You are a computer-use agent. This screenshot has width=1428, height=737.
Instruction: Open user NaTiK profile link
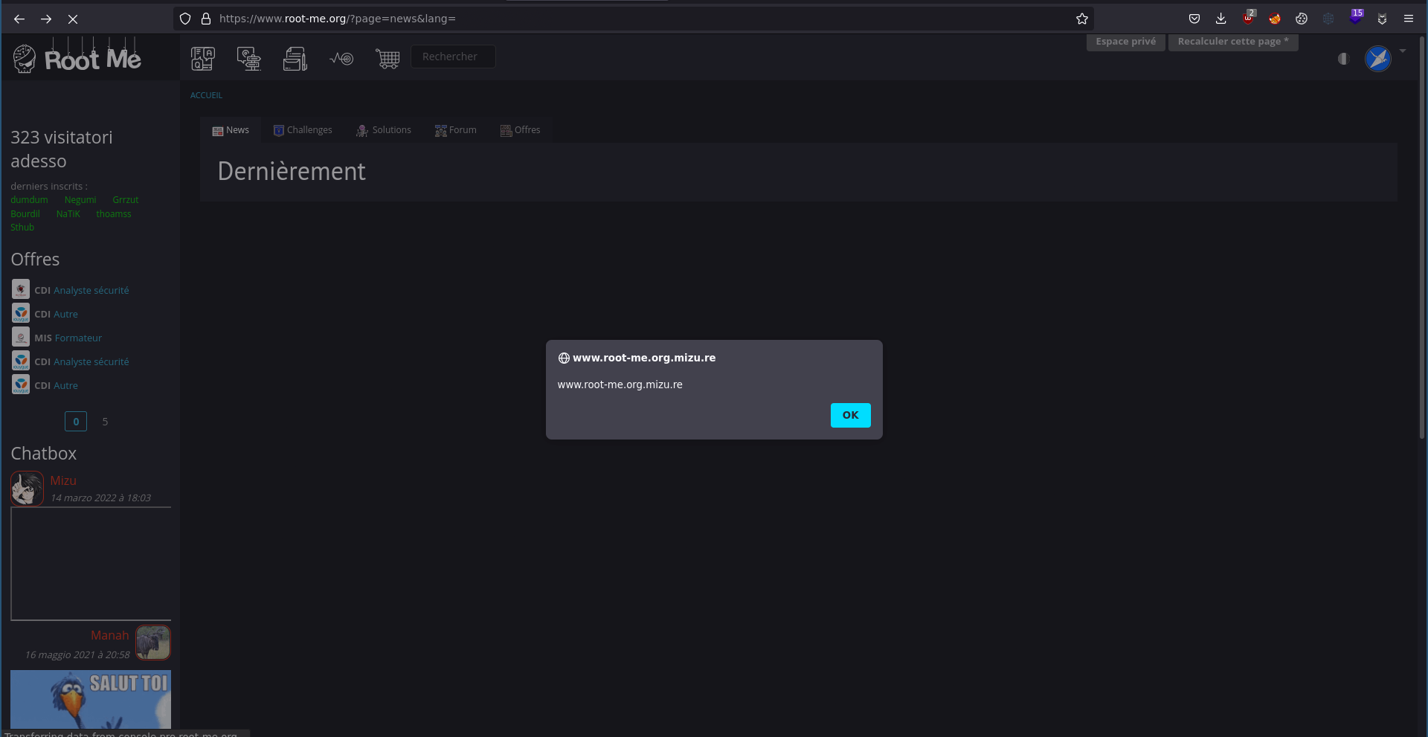point(68,214)
